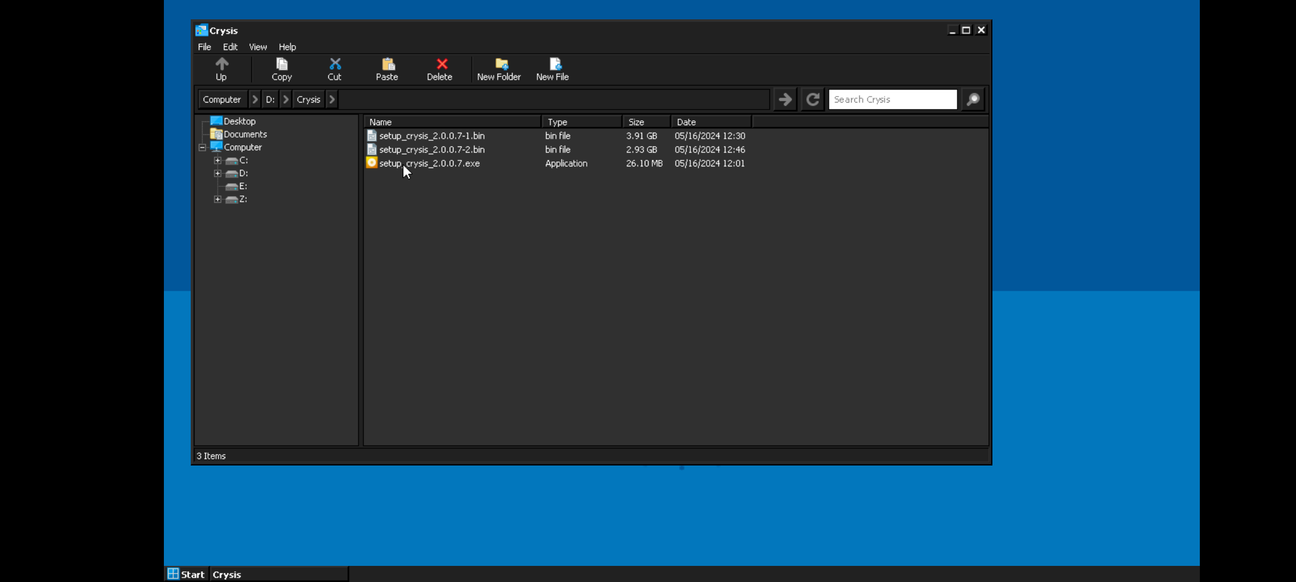Click the 2.93 GB size cell
This screenshot has width=1296, height=582.
click(642, 150)
